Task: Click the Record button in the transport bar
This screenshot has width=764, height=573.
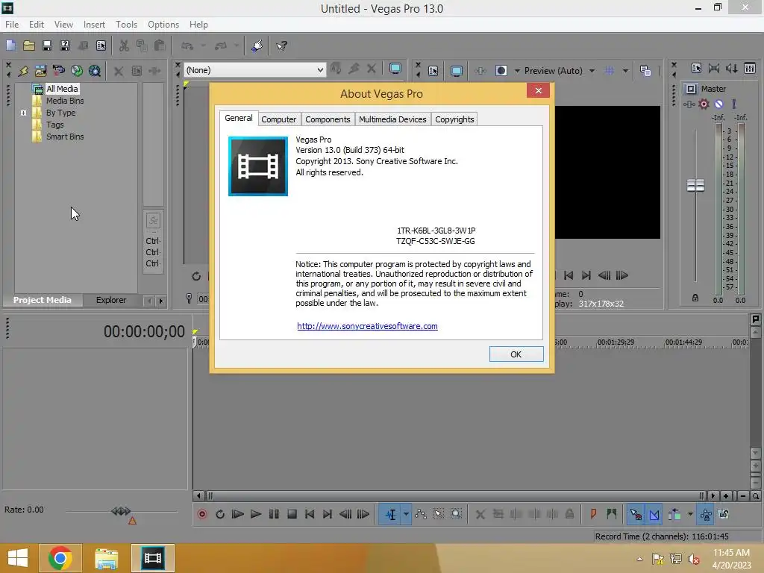Action: coord(201,514)
